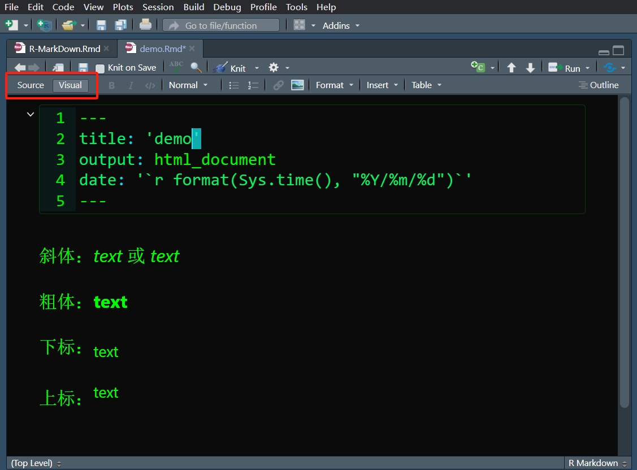Open the File menu
637x470 pixels.
click(x=11, y=7)
